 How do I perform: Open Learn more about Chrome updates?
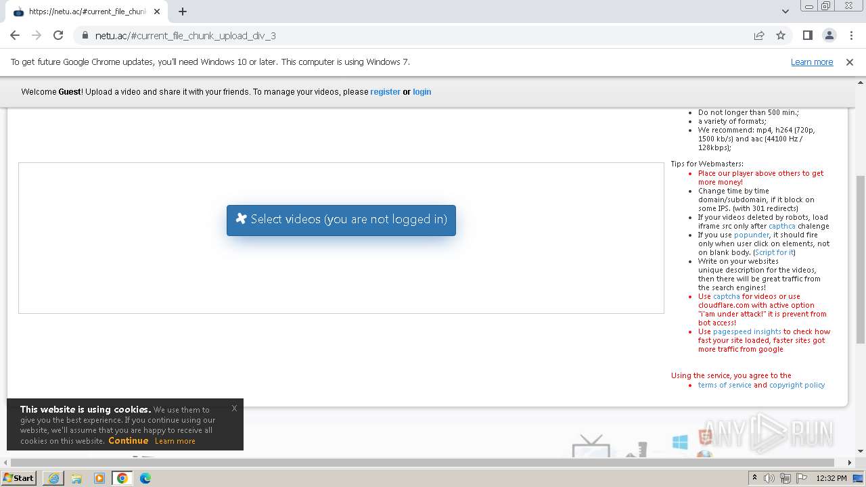[x=812, y=62]
